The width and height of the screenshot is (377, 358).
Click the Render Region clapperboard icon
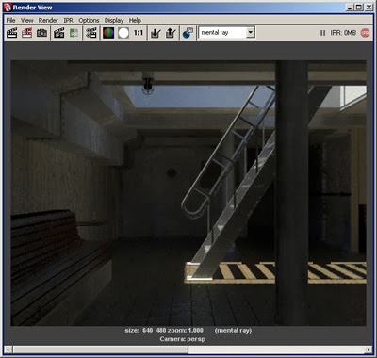click(x=27, y=33)
